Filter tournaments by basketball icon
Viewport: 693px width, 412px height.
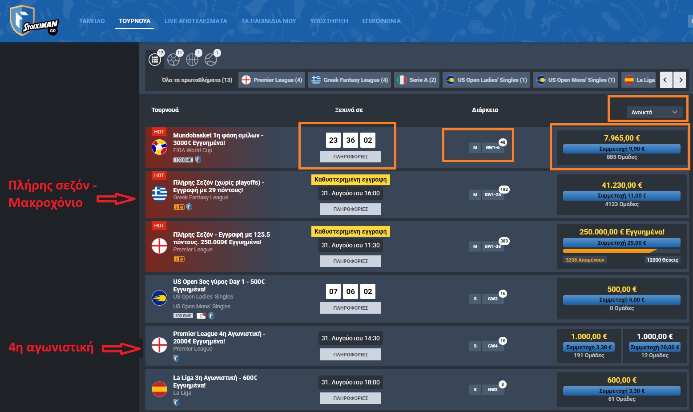click(x=192, y=59)
